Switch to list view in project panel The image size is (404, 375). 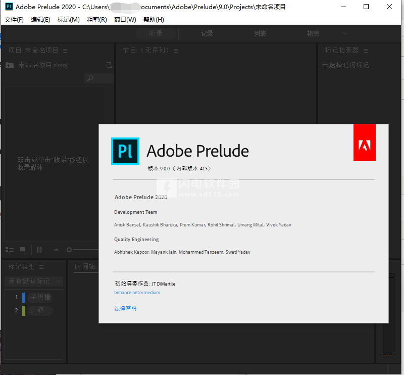[10, 250]
